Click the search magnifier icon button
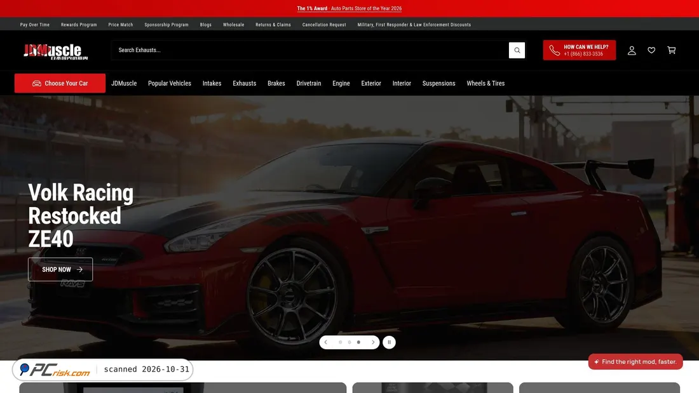 click(517, 50)
